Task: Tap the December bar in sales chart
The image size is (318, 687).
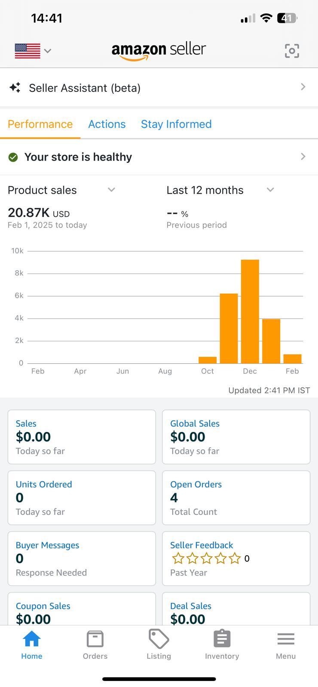Action: click(250, 311)
